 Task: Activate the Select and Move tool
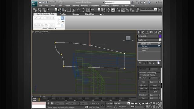pos(79,10)
